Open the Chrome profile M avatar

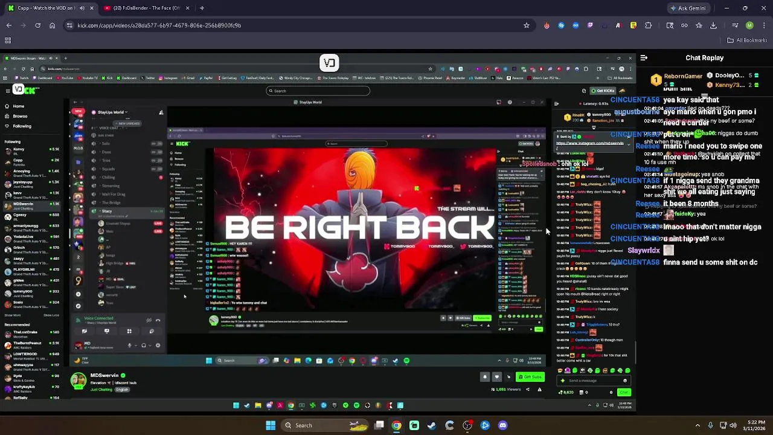click(749, 25)
